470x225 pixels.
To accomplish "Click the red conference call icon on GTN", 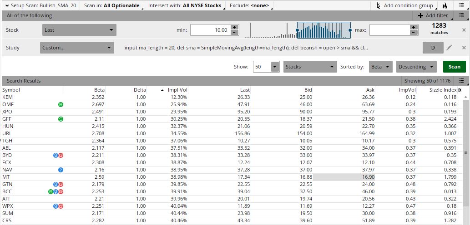I will pos(61,184).
